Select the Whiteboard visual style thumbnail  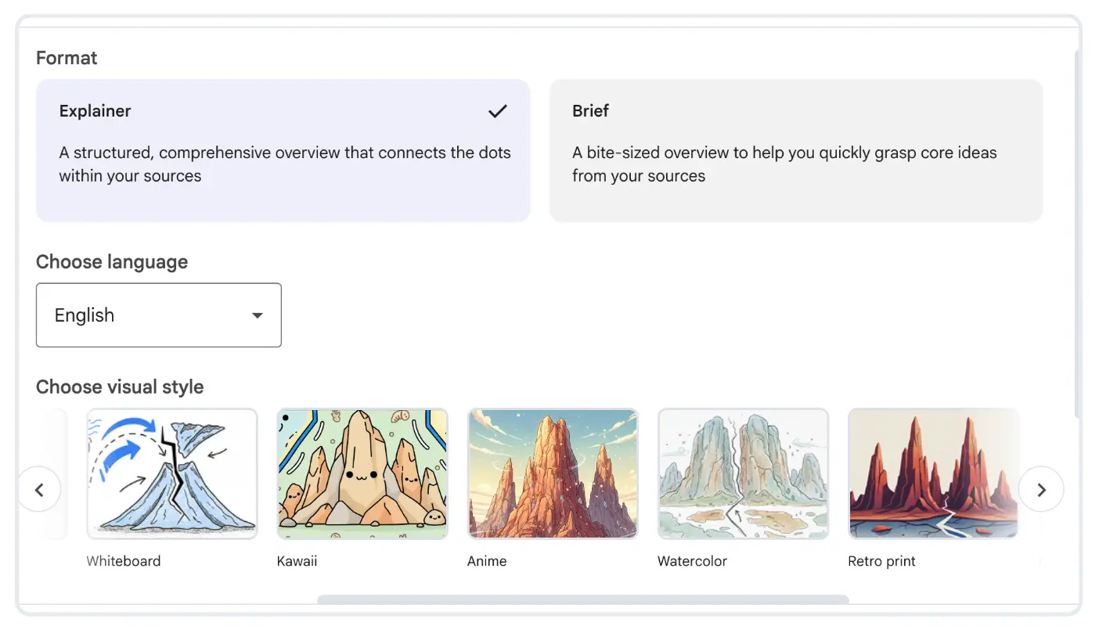(x=171, y=473)
